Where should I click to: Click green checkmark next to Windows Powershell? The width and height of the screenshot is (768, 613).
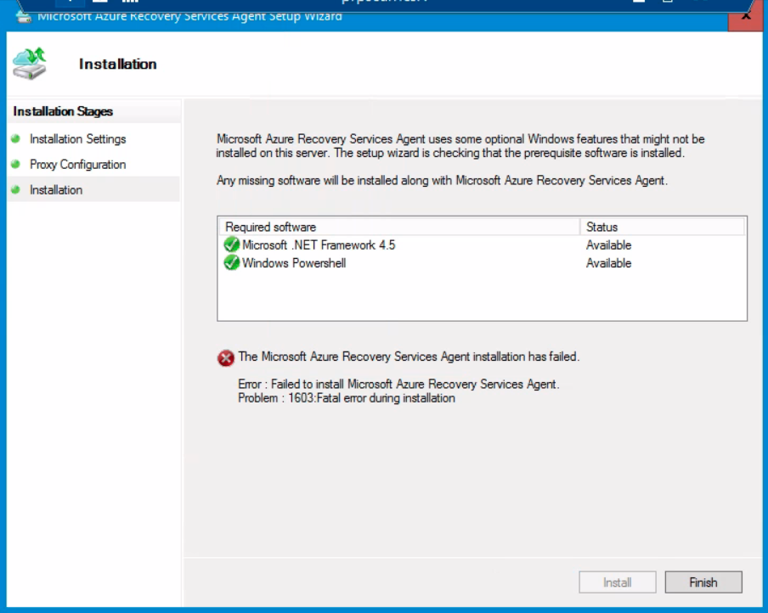point(232,262)
